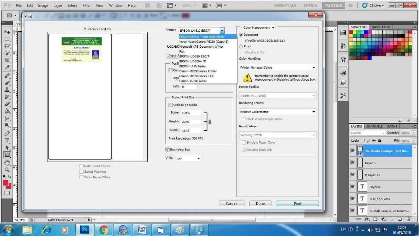Image resolution: width=419 pixels, height=236 pixels.
Task: Open the layer blend mode Normal dropdown
Action: 368,133
